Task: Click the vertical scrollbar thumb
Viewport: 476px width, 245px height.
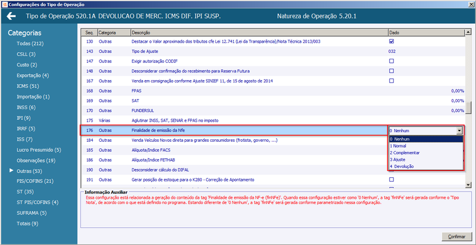Action: click(468, 107)
